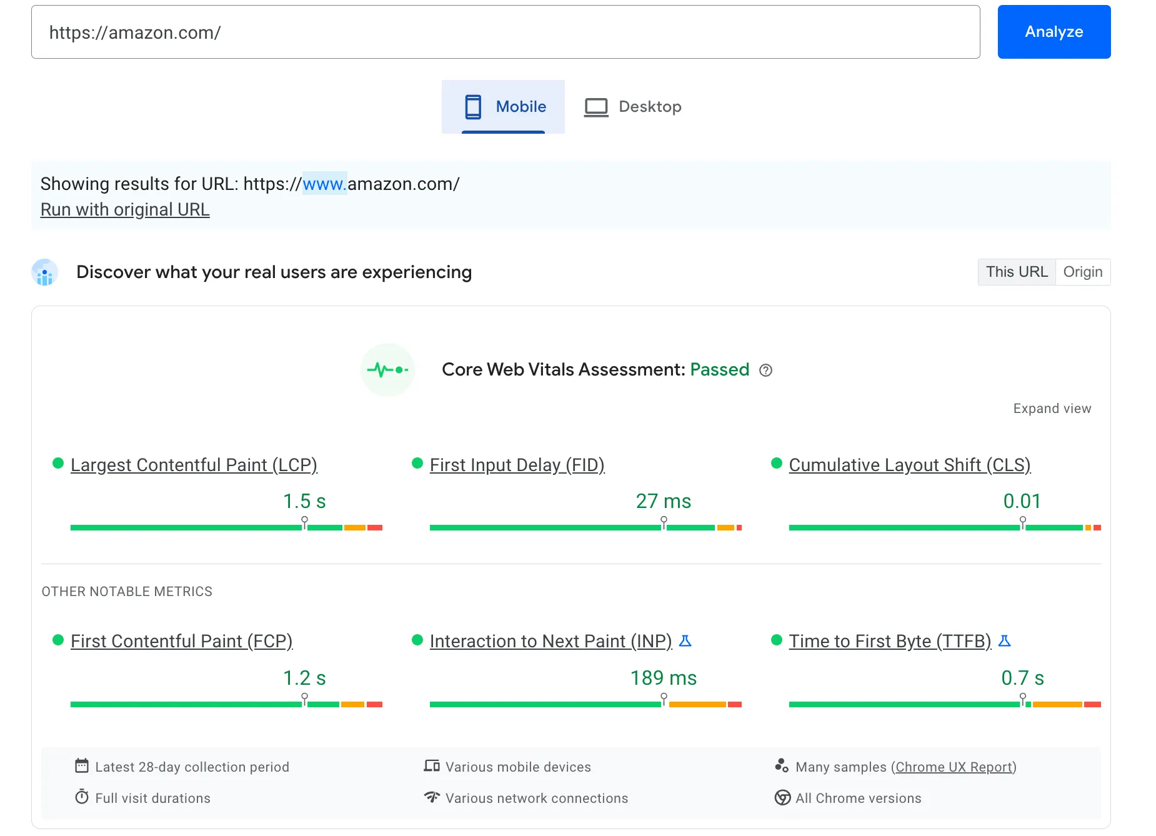The height and width of the screenshot is (836, 1156).
Task: Open the Chrome UX Report link
Action: click(954, 767)
